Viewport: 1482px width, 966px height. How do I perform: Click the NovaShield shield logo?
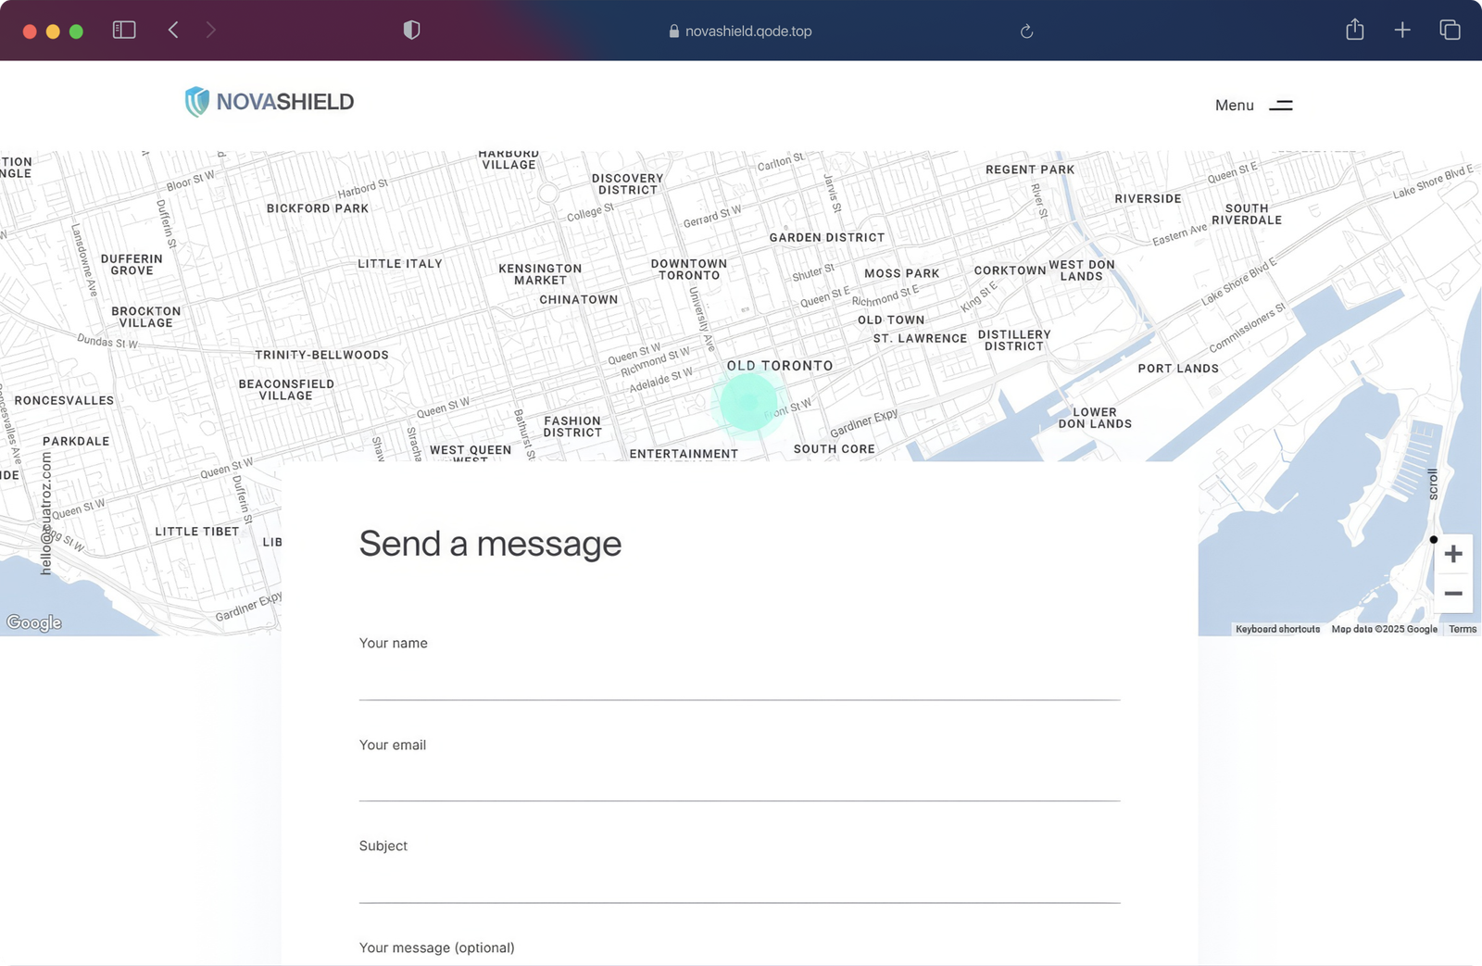point(196,102)
